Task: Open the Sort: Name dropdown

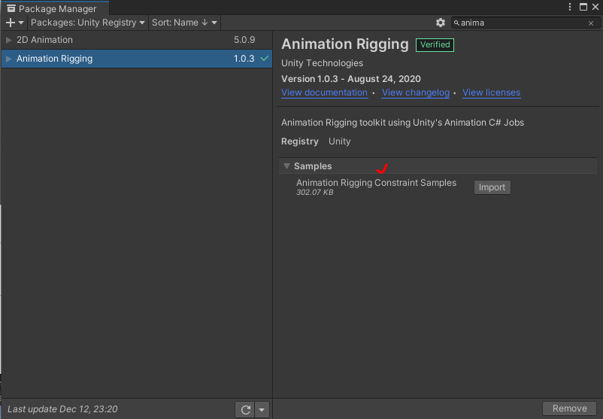Action: coord(184,23)
